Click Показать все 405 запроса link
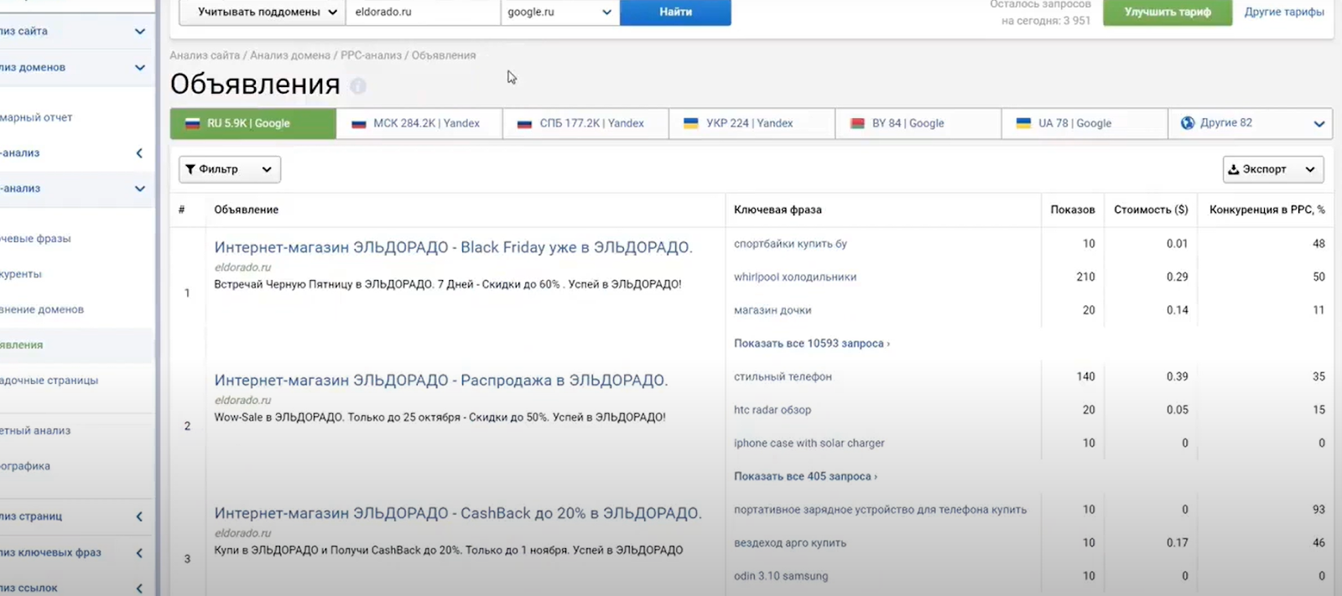 (805, 476)
